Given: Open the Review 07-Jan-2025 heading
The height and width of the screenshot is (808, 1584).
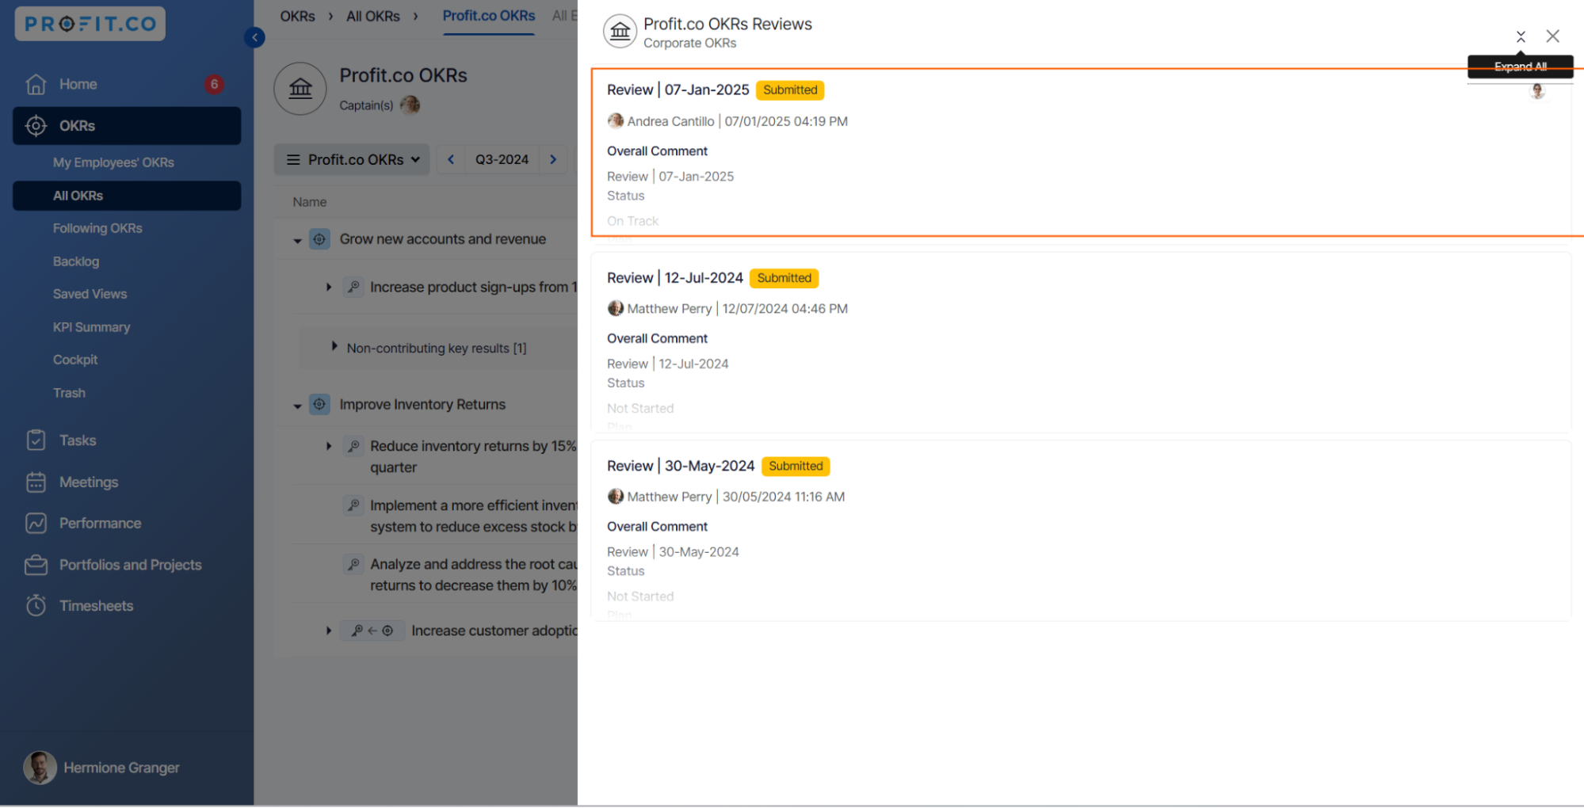Looking at the screenshot, I should pos(677,90).
